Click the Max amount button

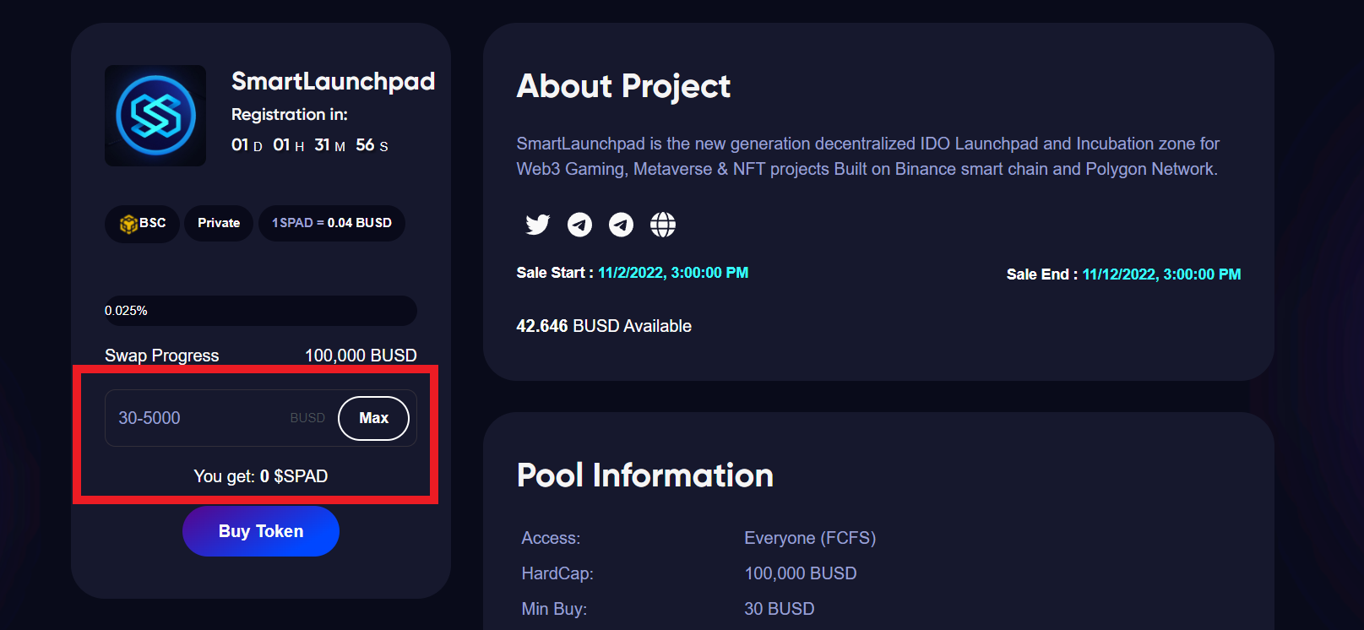tap(373, 418)
